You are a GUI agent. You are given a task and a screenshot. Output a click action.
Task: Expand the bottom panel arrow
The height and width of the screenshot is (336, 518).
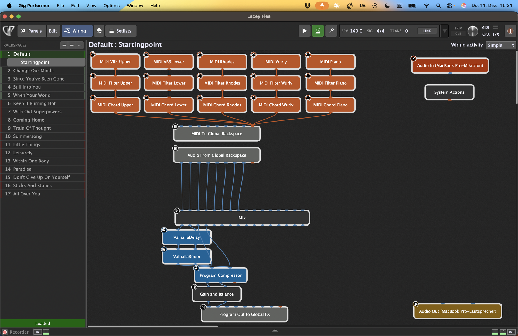[x=275, y=330]
